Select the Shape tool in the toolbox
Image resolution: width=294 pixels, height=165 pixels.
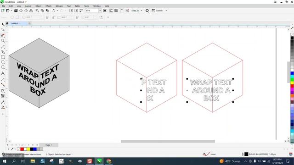[3, 30]
